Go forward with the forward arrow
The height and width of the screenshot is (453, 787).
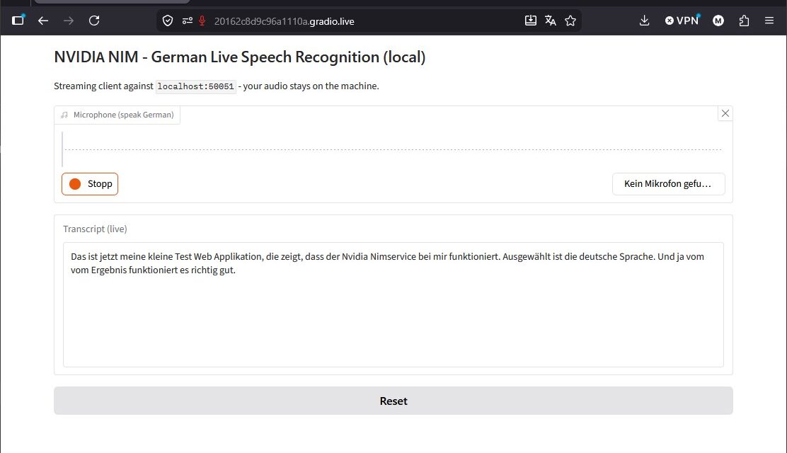(69, 21)
